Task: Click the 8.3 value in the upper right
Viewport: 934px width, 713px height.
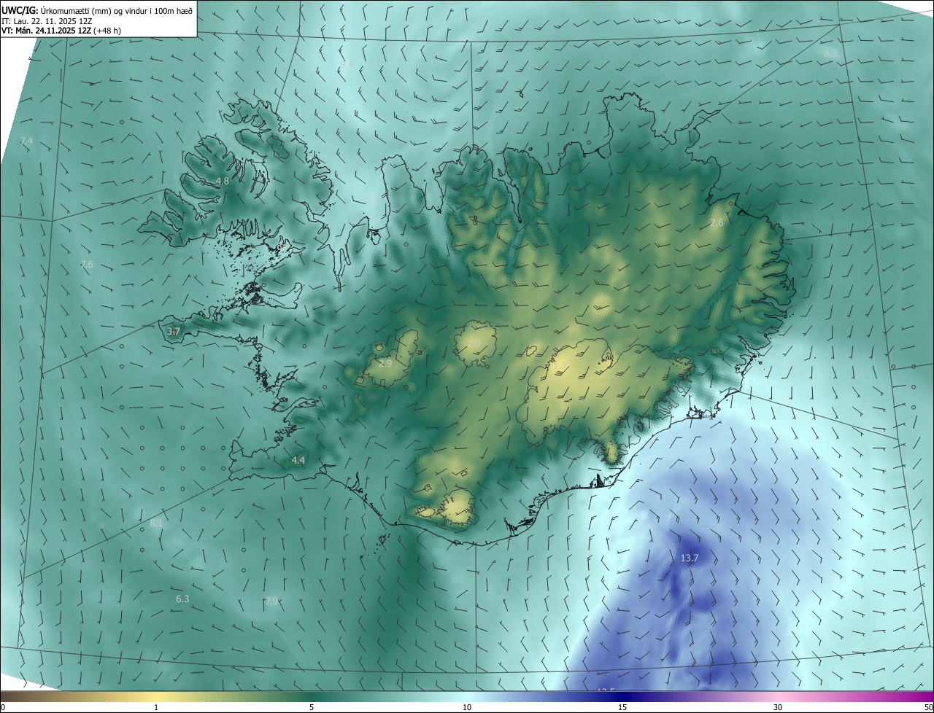Action: pyautogui.click(x=830, y=53)
